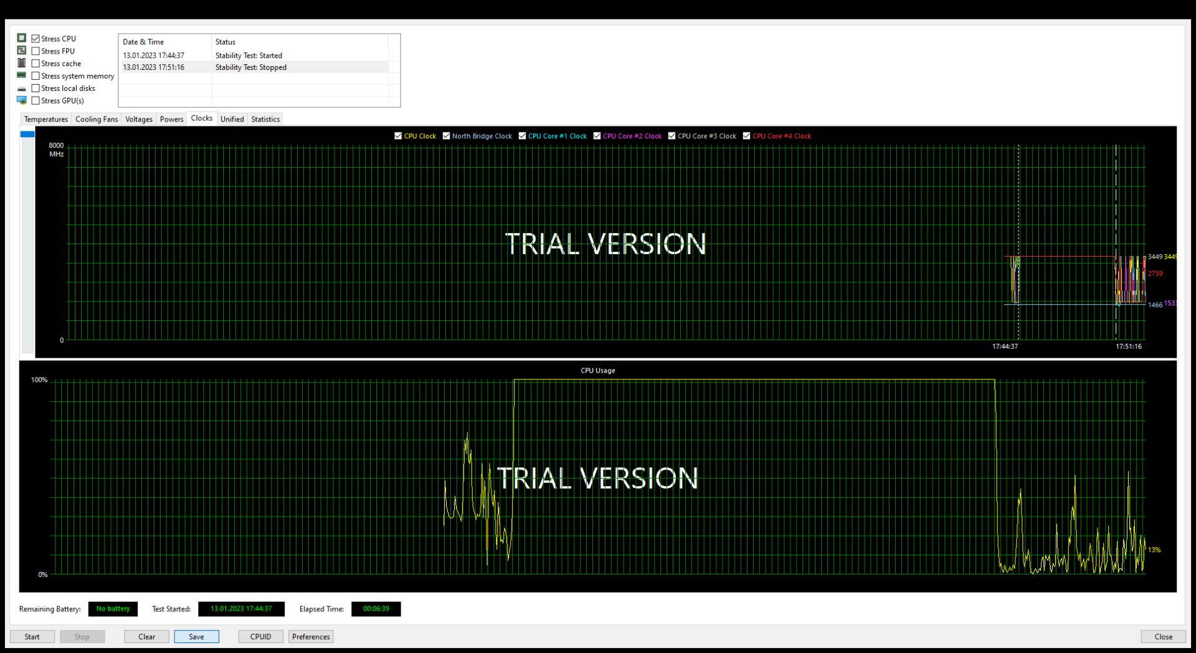Select the Stability Test: Started log row
Screen dimensions: 1196x653
254,55
